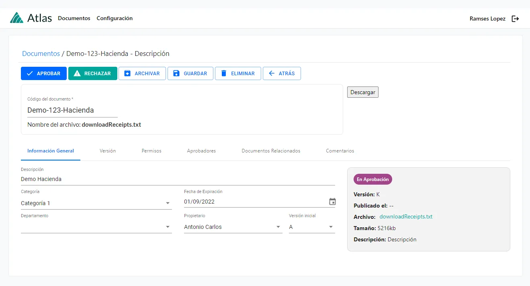530x286 pixels.
Task: Click the Descripción text field
Action: click(x=178, y=179)
